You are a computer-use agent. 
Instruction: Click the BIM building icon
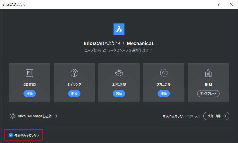[x=208, y=73]
